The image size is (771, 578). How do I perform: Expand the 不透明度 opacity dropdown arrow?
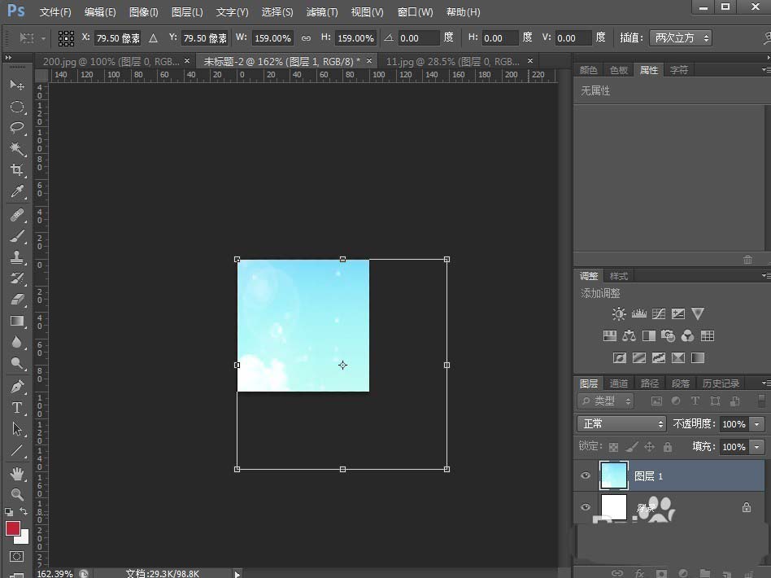click(x=757, y=424)
